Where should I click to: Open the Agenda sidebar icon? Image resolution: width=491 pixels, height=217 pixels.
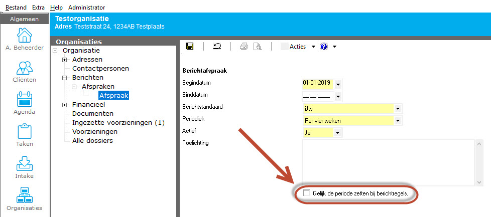pos(25,104)
